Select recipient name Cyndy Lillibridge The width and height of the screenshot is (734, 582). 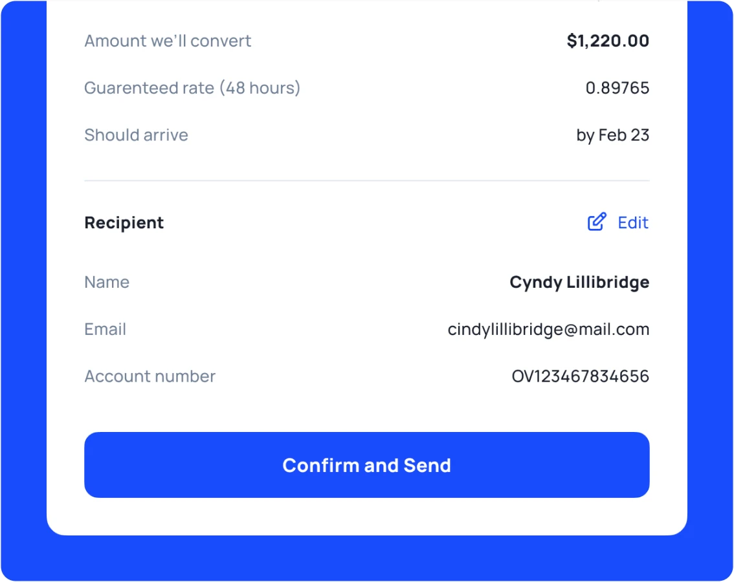pyautogui.click(x=579, y=283)
